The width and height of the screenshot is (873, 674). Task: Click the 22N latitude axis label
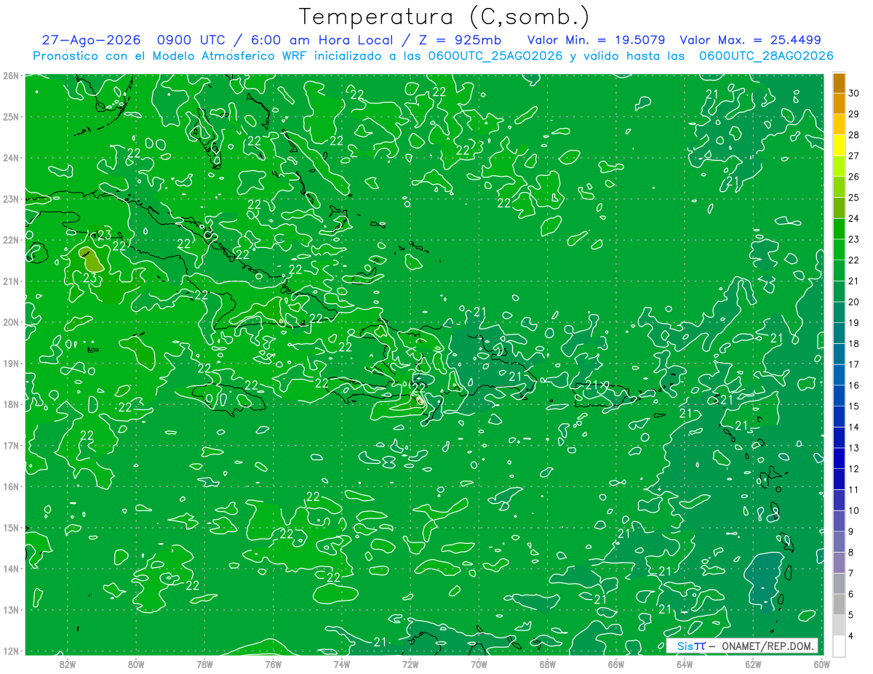(x=10, y=240)
